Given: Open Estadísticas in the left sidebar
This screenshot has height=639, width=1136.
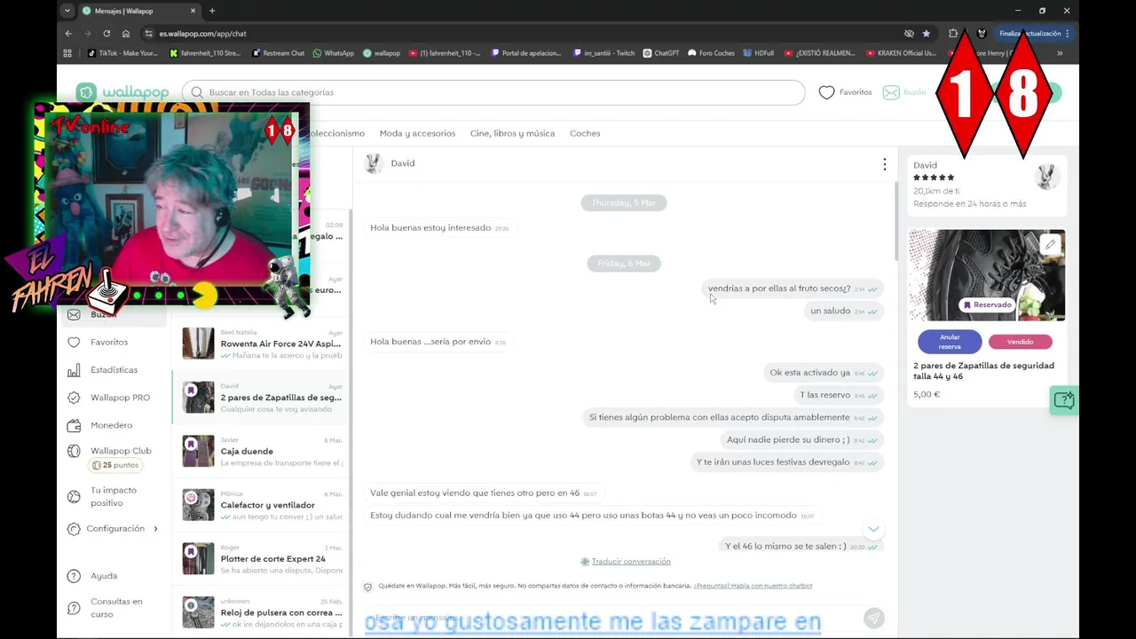Looking at the screenshot, I should click(x=114, y=369).
